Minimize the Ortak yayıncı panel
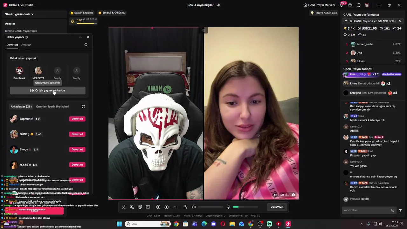The width and height of the screenshot is (407, 229). point(80,37)
